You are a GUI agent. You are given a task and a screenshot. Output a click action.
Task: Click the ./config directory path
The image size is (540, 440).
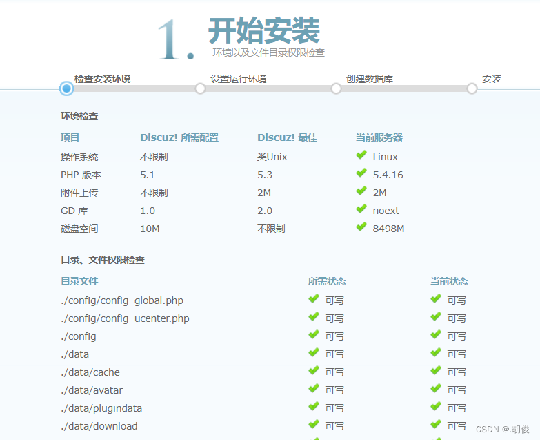79,336
